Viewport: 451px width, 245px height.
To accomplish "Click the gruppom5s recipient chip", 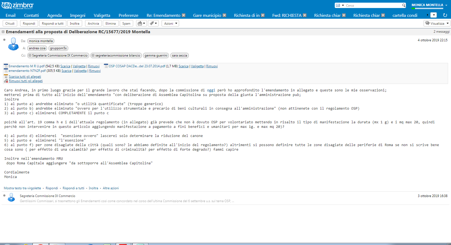I will pos(58,48).
